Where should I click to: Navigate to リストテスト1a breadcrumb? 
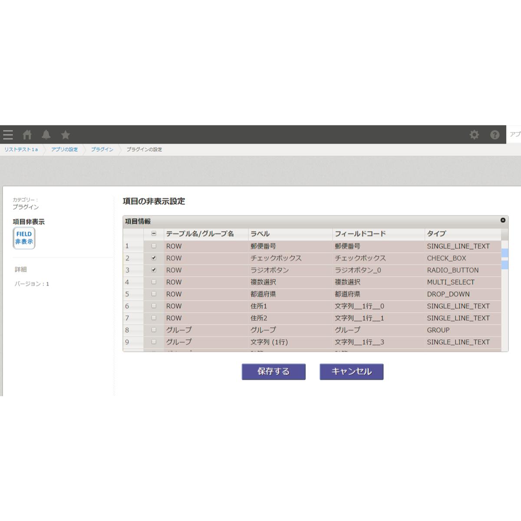(x=21, y=149)
